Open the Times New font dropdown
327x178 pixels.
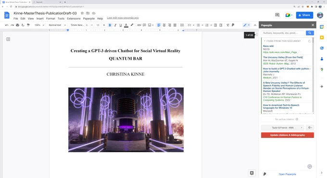pyautogui.click(x=79, y=25)
